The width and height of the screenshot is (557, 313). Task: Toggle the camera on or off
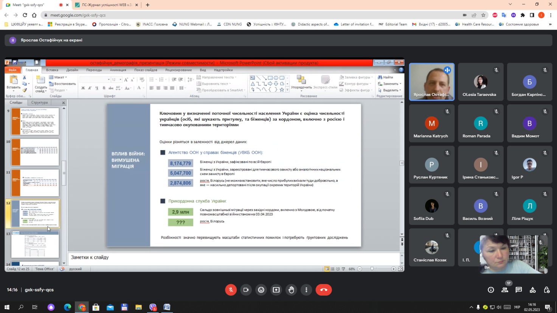pyautogui.click(x=246, y=290)
